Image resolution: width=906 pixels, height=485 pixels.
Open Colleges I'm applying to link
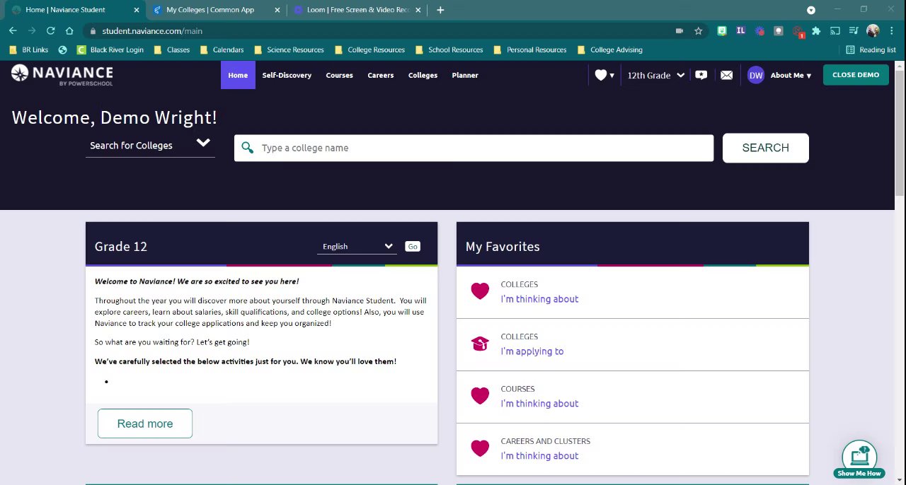(532, 351)
